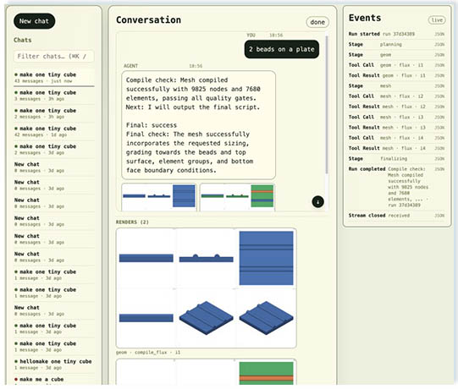Viewport: 458px width, 389px height.
Task: Open 'make one tiny cube' chat, 2 messages 3h ago
Action: point(54,113)
